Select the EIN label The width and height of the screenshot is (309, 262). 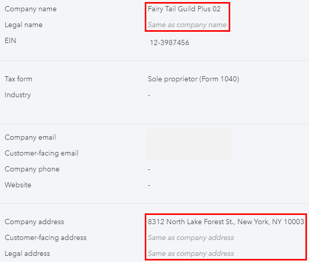(x=10, y=40)
